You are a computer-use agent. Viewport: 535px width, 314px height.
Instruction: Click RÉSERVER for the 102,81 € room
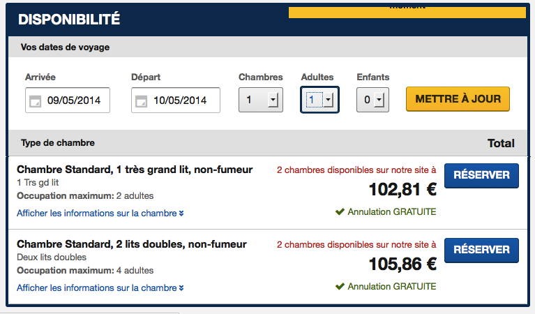point(481,175)
